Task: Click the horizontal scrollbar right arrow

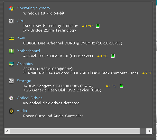Action: tap(149, 131)
